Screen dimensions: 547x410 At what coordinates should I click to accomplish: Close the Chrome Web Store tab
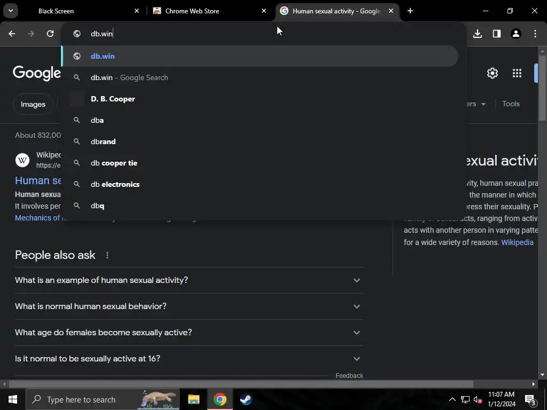[264, 11]
